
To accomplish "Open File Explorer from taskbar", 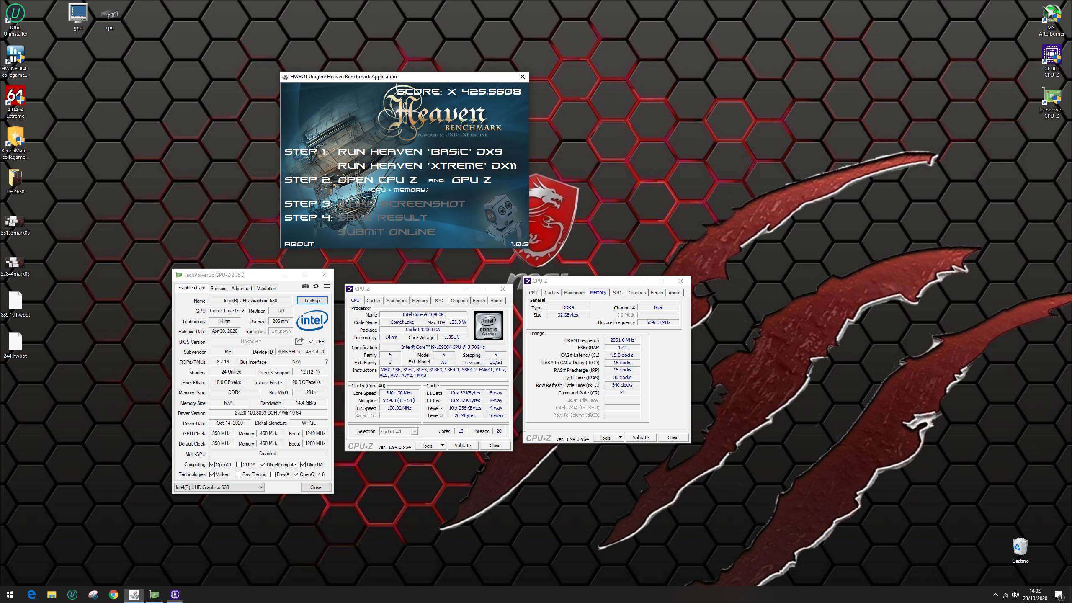I will point(52,595).
